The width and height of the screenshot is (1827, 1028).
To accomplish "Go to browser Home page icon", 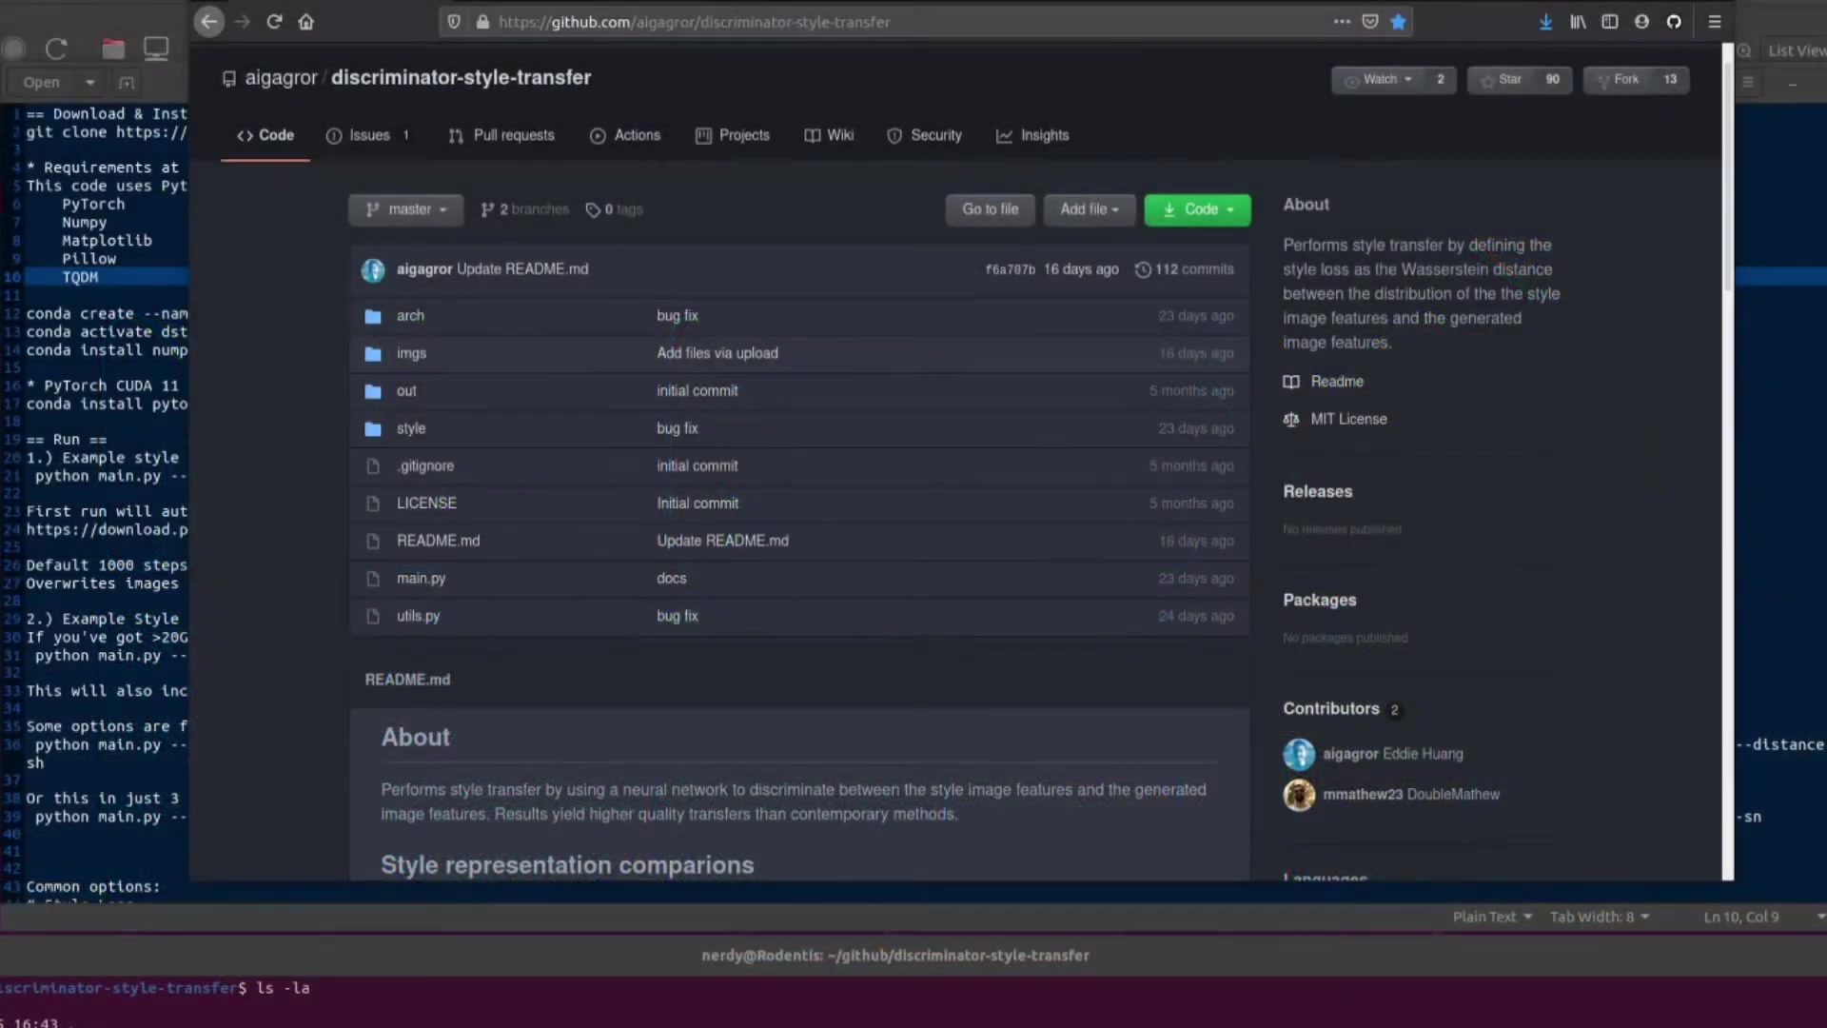I will pyautogui.click(x=306, y=21).
